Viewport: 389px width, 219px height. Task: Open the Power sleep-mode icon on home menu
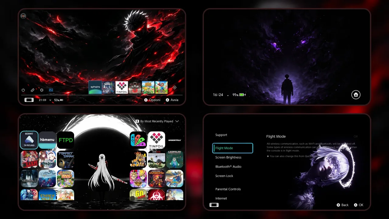(x=23, y=90)
